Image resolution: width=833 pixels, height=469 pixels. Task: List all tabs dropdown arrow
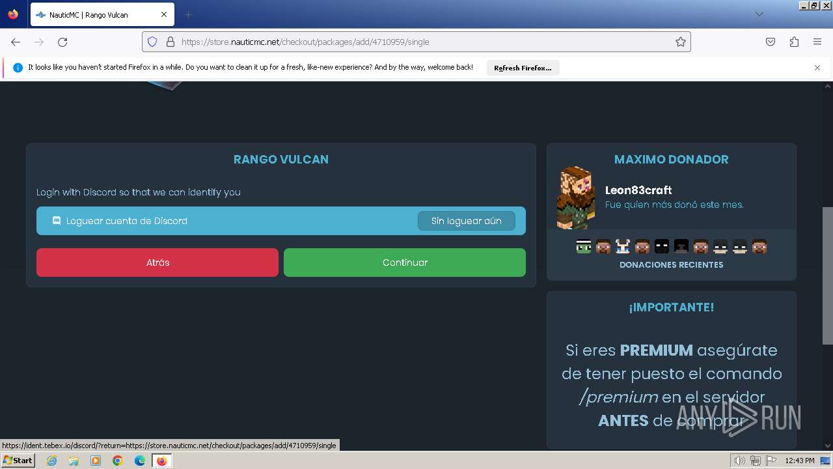[759, 14]
